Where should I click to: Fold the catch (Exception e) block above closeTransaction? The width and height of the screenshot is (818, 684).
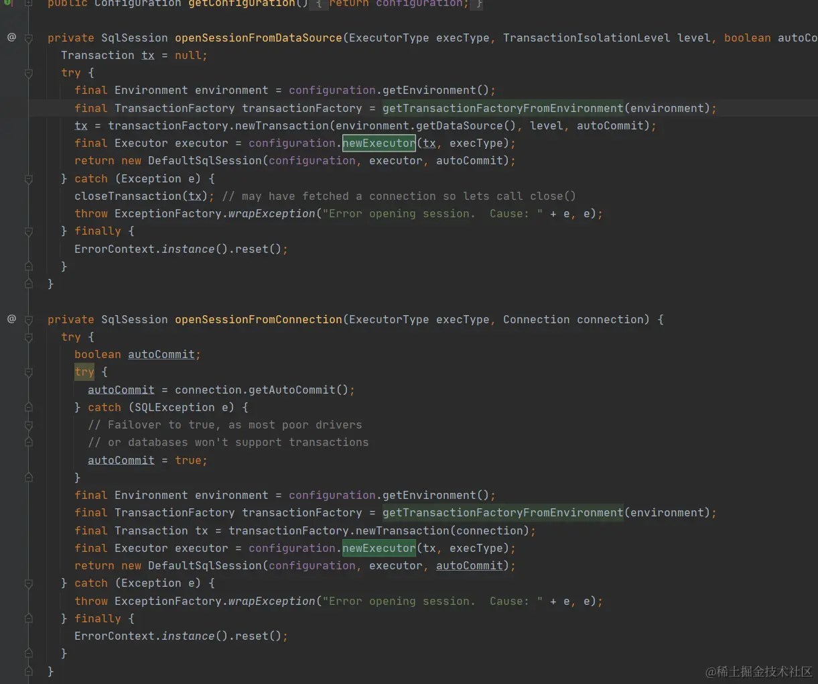point(29,179)
